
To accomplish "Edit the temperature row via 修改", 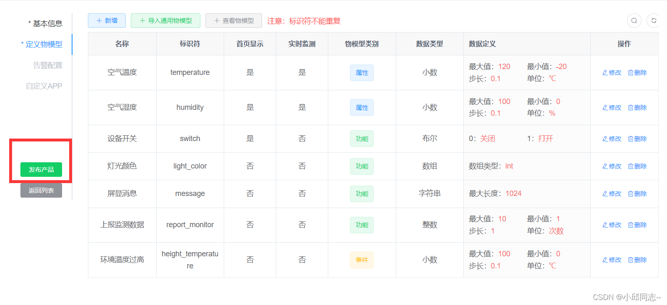I will tap(612, 72).
